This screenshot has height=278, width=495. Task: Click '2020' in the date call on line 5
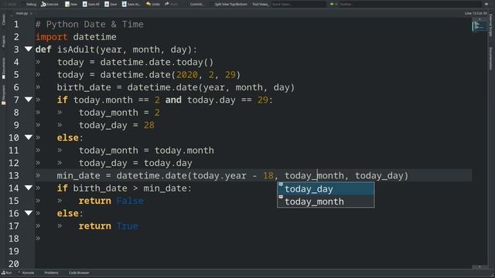[x=187, y=75]
